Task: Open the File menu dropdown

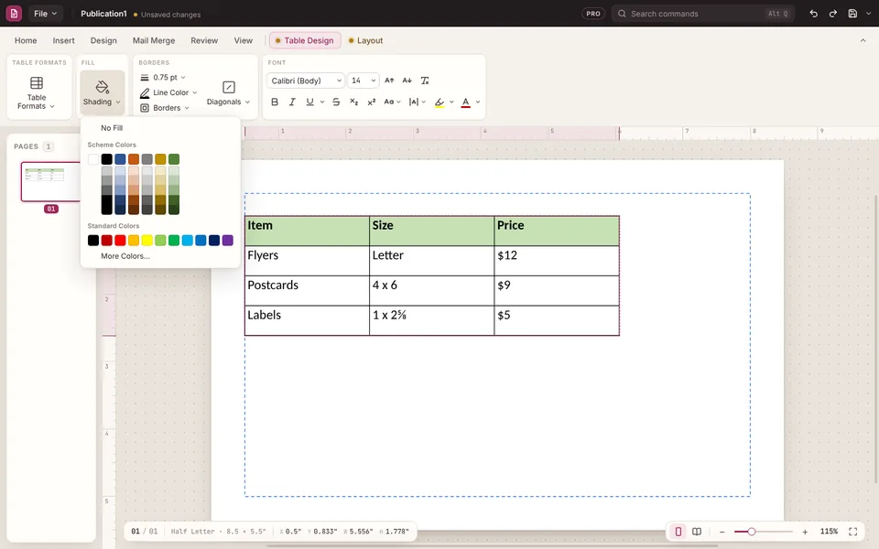Action: (x=46, y=14)
